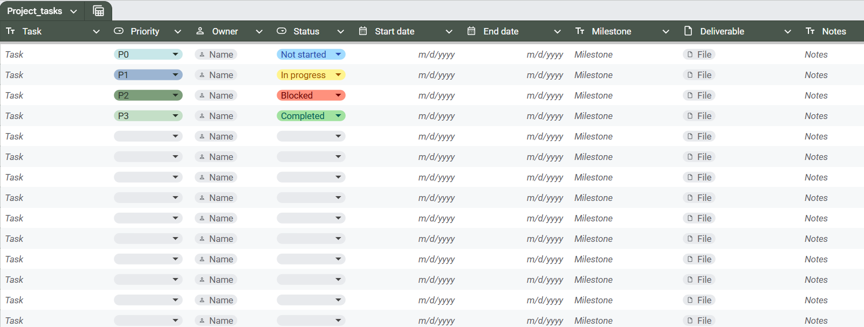864x327 pixels.
Task: Select the Deliverable column header label
Action: tap(722, 31)
